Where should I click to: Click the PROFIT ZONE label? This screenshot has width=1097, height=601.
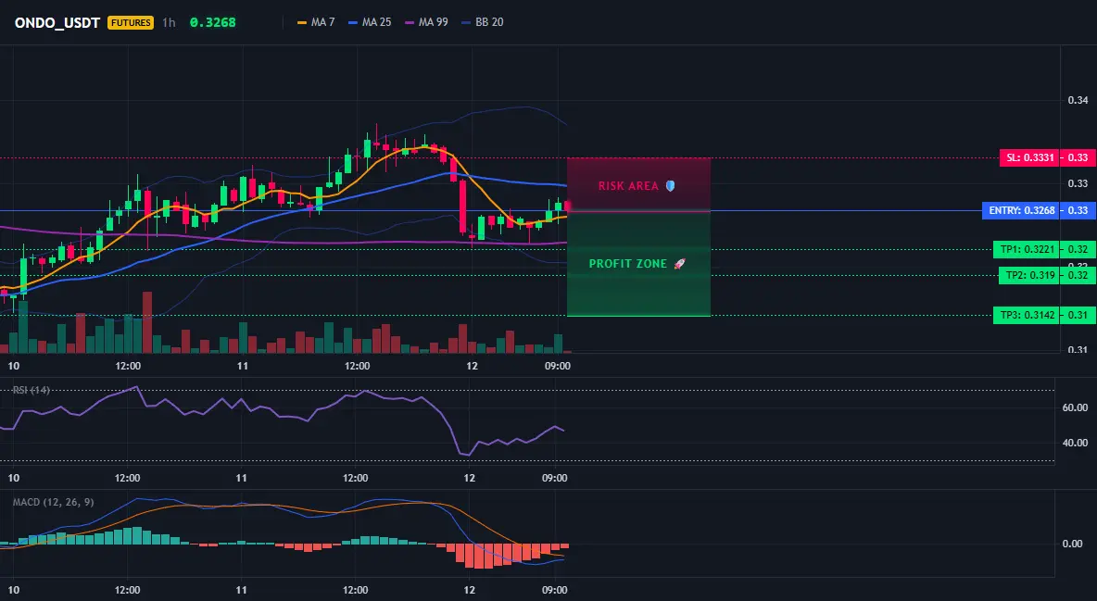[628, 264]
